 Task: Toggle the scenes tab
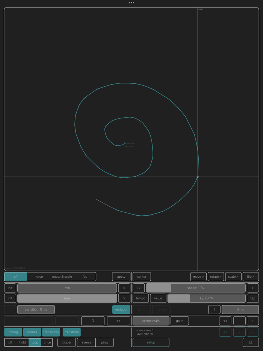[x=32, y=332]
